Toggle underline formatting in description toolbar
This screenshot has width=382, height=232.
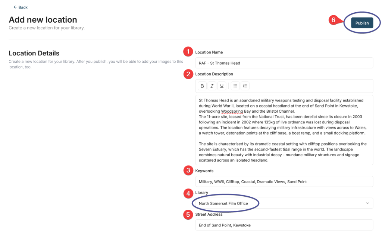222,86
